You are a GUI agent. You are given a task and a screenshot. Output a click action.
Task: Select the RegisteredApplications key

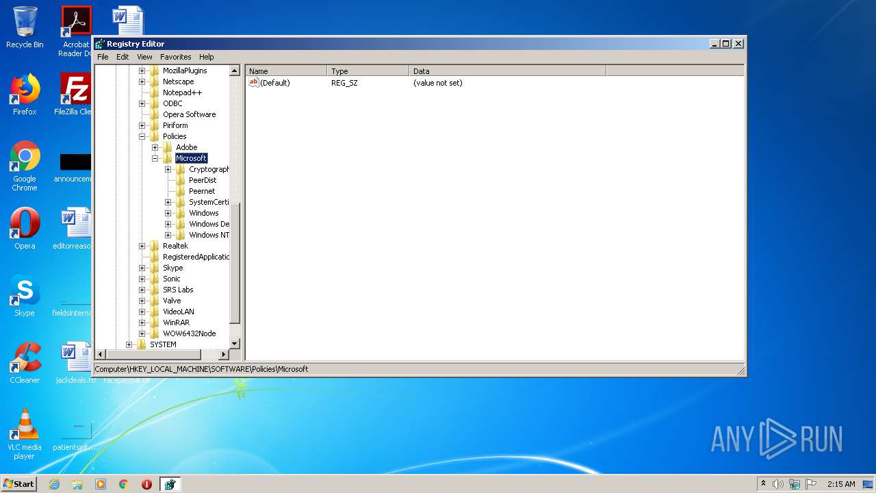click(196, 257)
